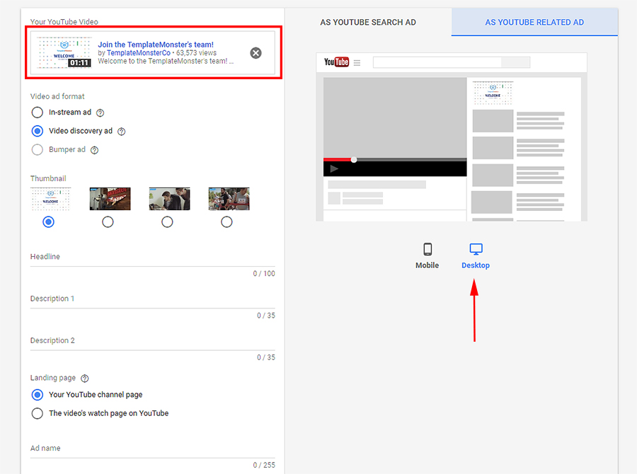Screen dimensions: 637x474
Task: Pick the fourth thumbnail image of runners
Action: [x=229, y=199]
